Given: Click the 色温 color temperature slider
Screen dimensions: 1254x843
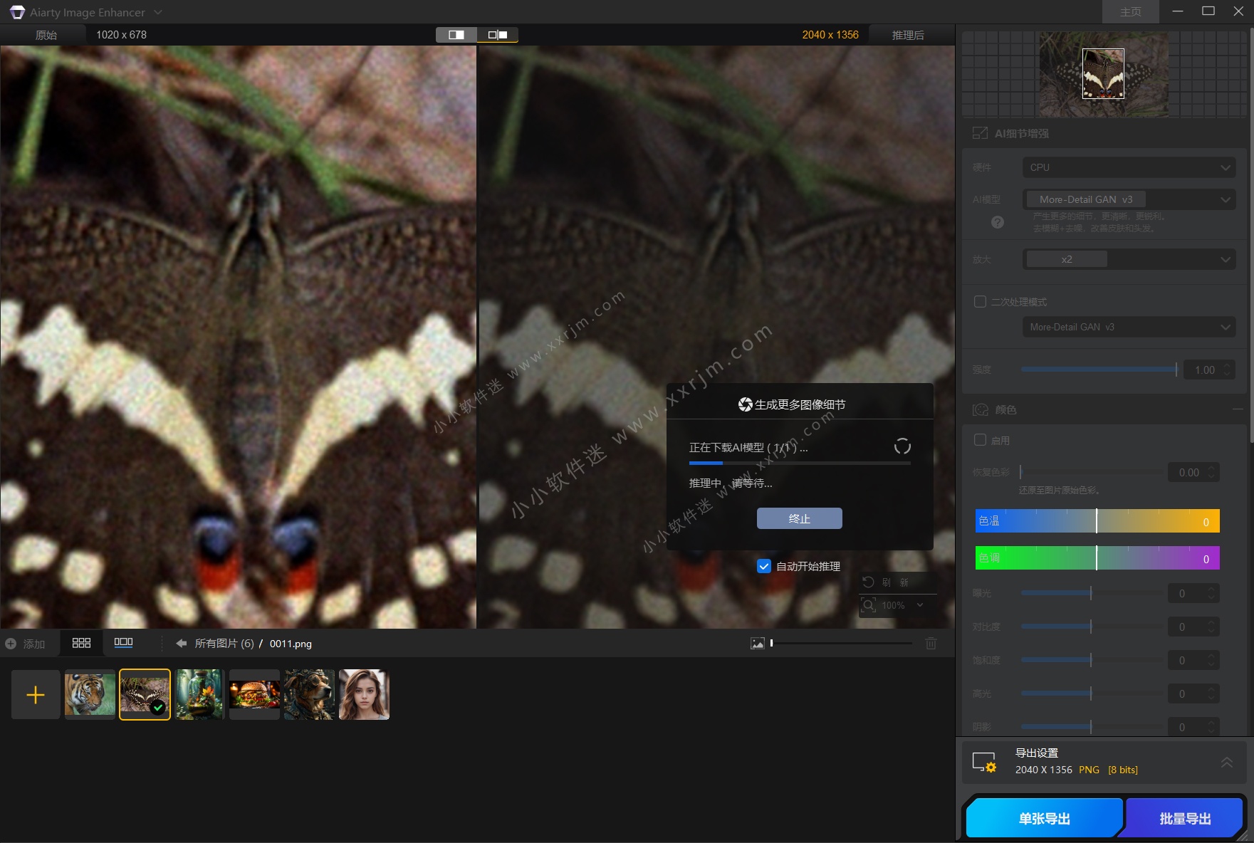Looking at the screenshot, I should point(1097,521).
